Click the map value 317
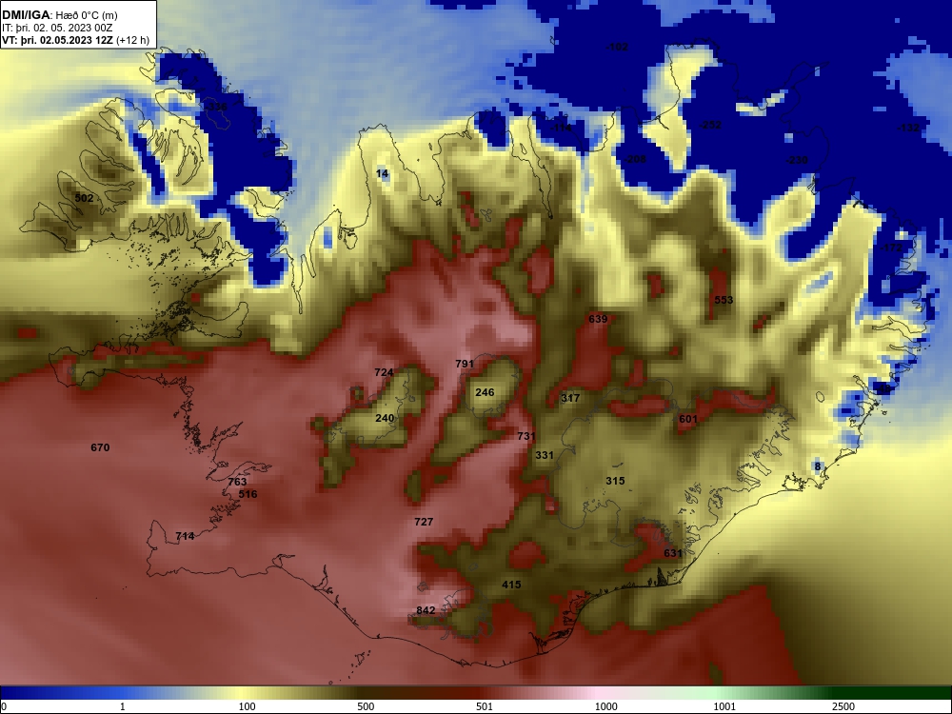The height and width of the screenshot is (714, 952). point(570,398)
